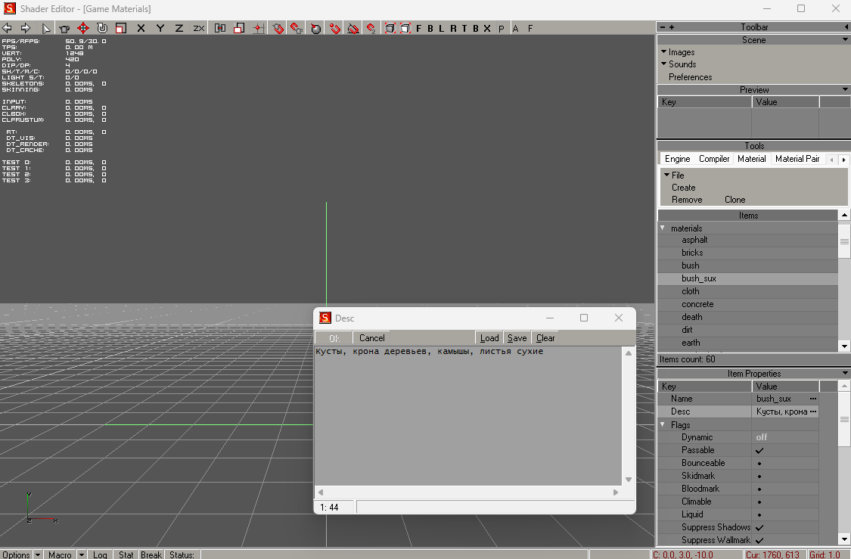This screenshot has height=559, width=851.
Task: Switch to the Engine tab
Action: point(677,159)
